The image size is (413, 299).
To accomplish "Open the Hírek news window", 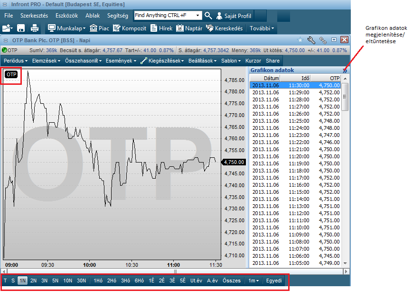I will click(161, 28).
